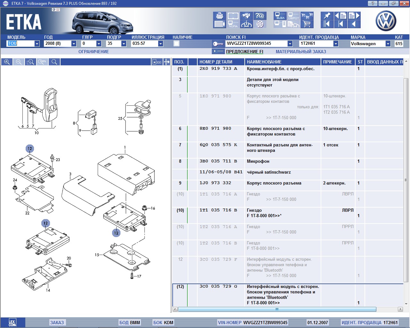Click callout number 25 in illustration
Viewport: 410px width, 328px height.
120,118
